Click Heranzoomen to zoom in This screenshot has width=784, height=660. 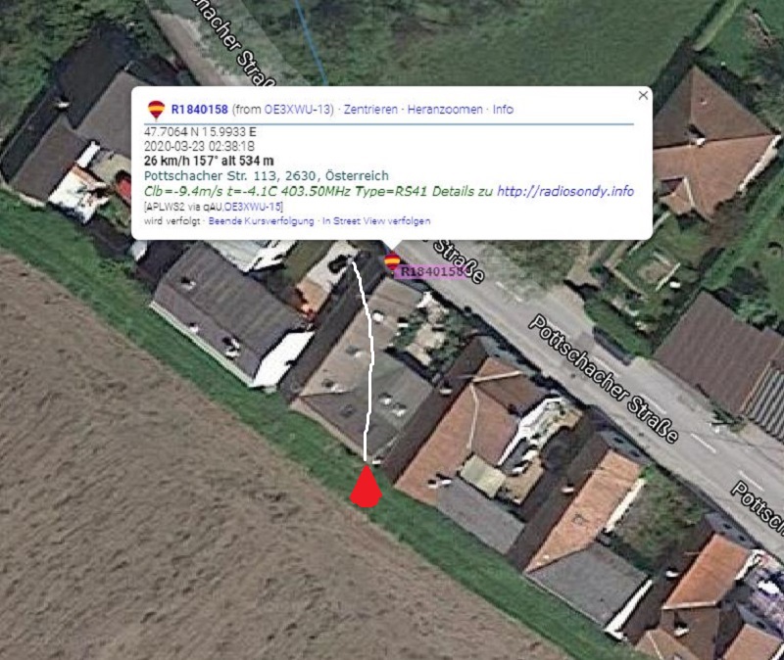coord(445,110)
